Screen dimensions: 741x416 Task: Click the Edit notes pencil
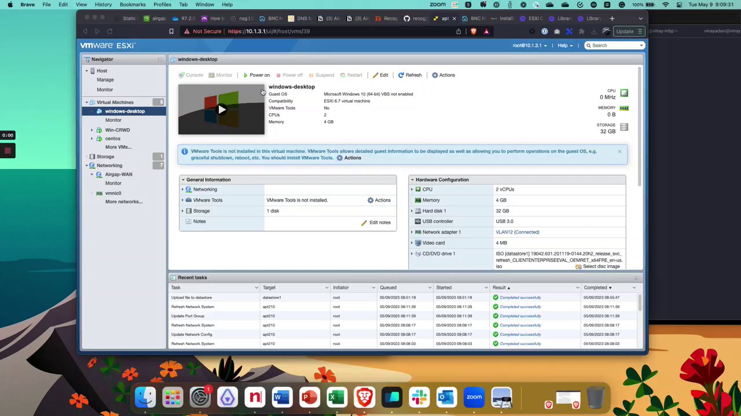click(x=376, y=222)
